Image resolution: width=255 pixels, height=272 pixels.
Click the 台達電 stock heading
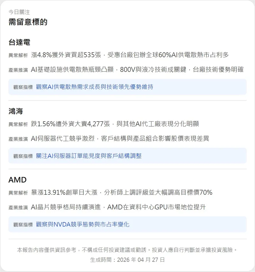tap(19, 43)
